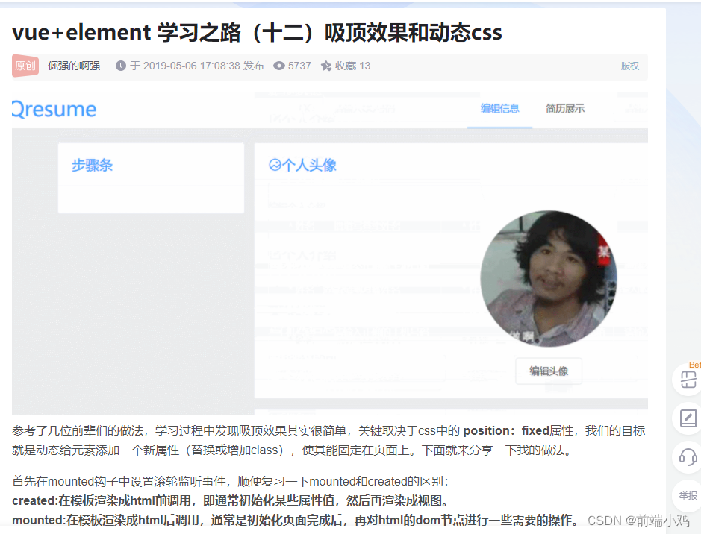This screenshot has width=701, height=534.
Task: Click the circular avatar photo
Action: click(549, 279)
